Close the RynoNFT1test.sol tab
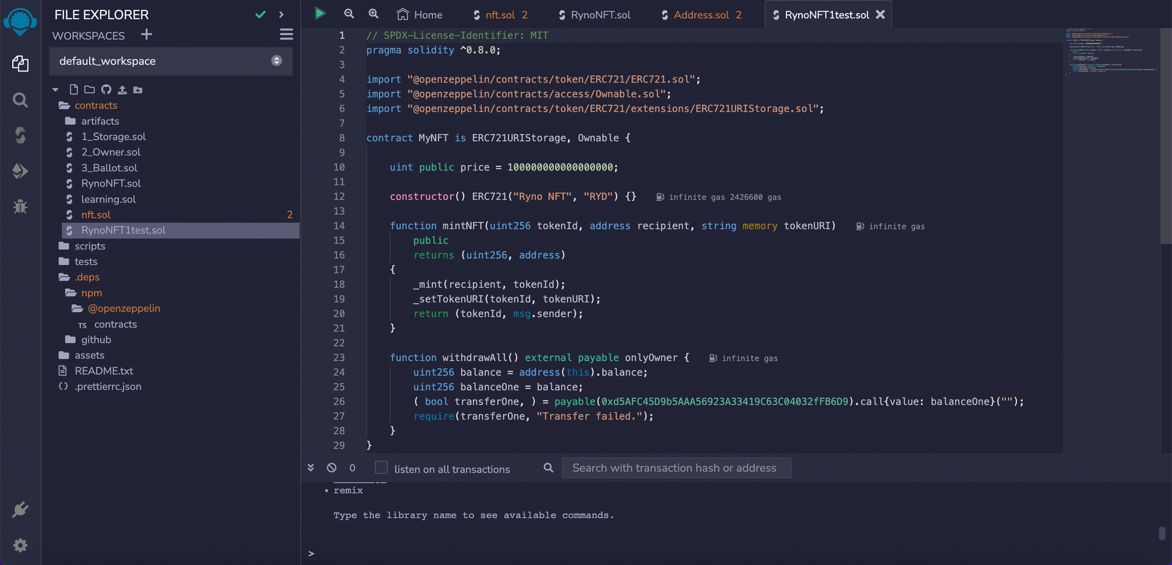The width and height of the screenshot is (1172, 565). (x=880, y=15)
